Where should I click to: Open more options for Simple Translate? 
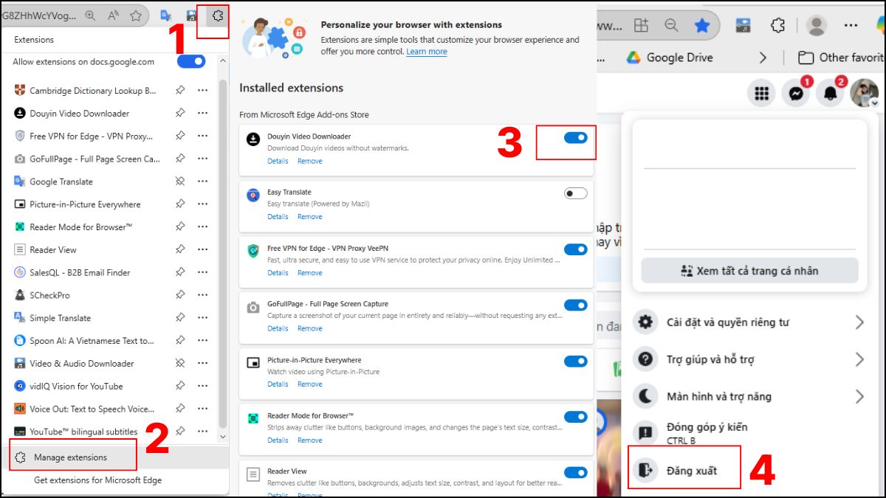203,318
